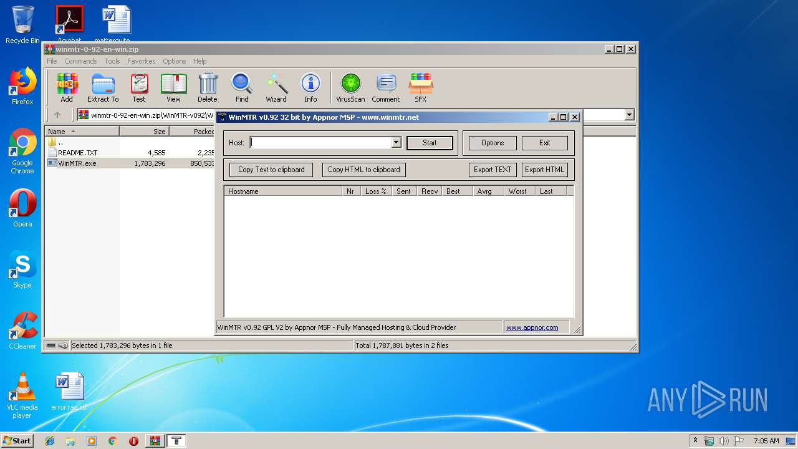798x449 pixels.
Task: Open the Options menu in WinRAR
Action: [175, 61]
